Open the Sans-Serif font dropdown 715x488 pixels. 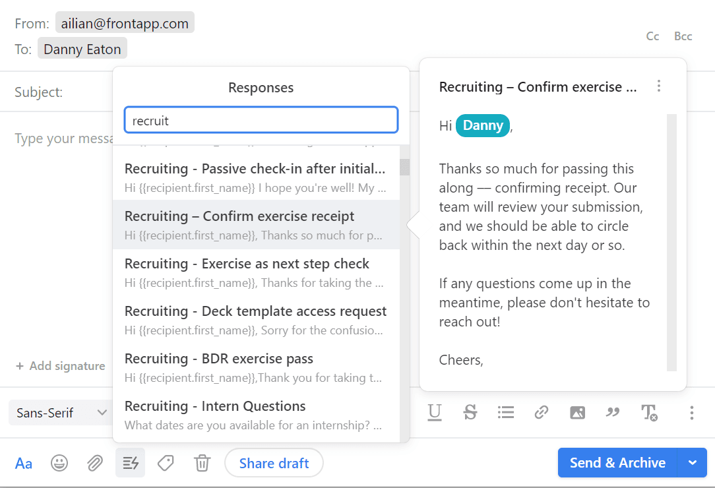[x=61, y=413]
